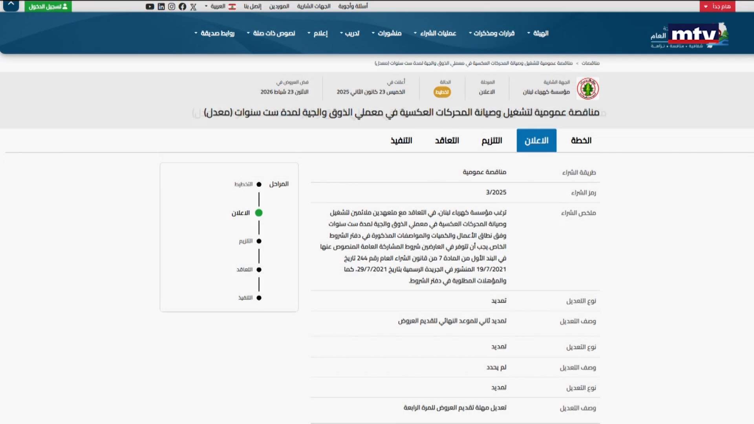Click the LinkedIn social icon
Screen dimensions: 754x424
click(x=161, y=6)
